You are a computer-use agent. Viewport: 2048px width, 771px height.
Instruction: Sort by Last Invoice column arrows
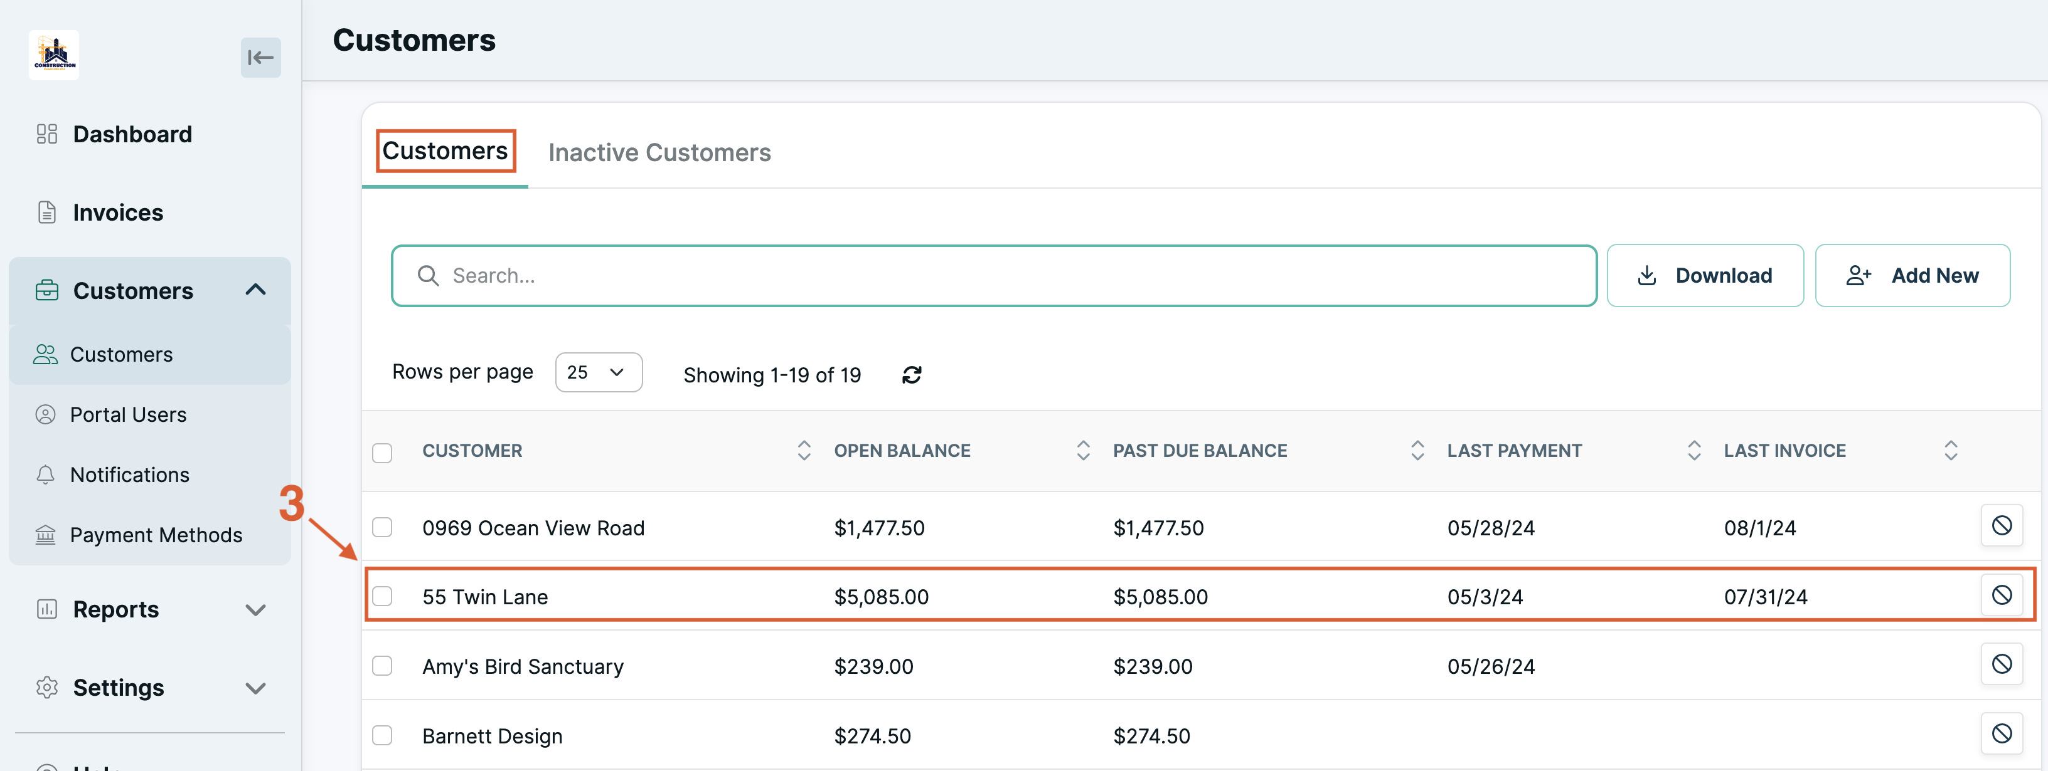(1950, 450)
